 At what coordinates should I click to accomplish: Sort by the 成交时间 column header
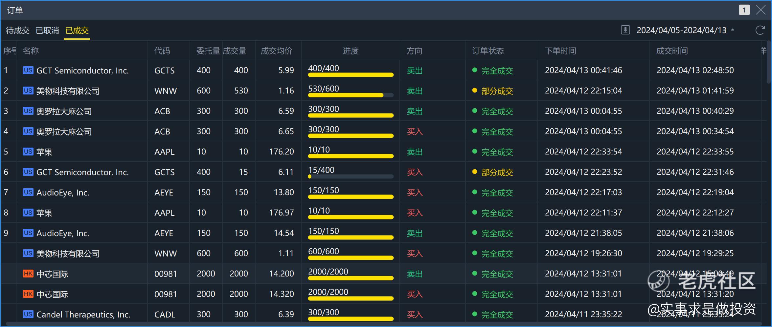point(672,51)
